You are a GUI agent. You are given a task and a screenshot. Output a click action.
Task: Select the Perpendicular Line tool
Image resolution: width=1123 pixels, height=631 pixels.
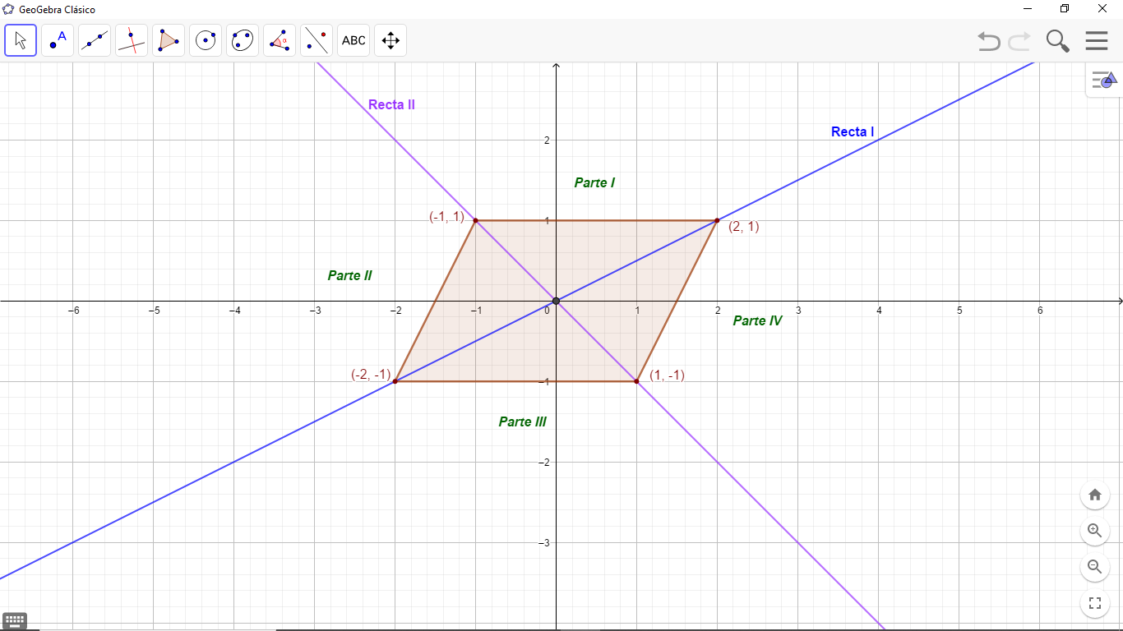pyautogui.click(x=132, y=40)
